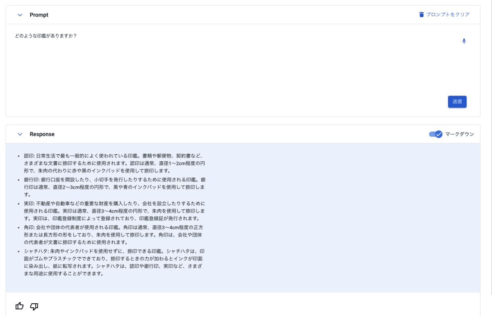This screenshot has height=316, width=492.
Task: Click the 実印 bullet item text
Action: click(x=115, y=211)
